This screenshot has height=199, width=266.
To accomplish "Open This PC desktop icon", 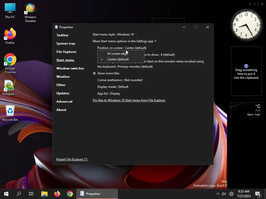I will 10,11.
